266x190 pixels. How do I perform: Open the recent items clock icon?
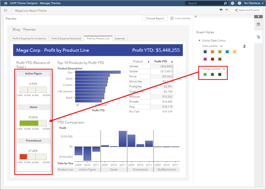(232, 3)
